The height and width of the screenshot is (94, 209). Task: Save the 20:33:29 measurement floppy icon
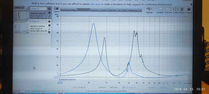click(49, 13)
